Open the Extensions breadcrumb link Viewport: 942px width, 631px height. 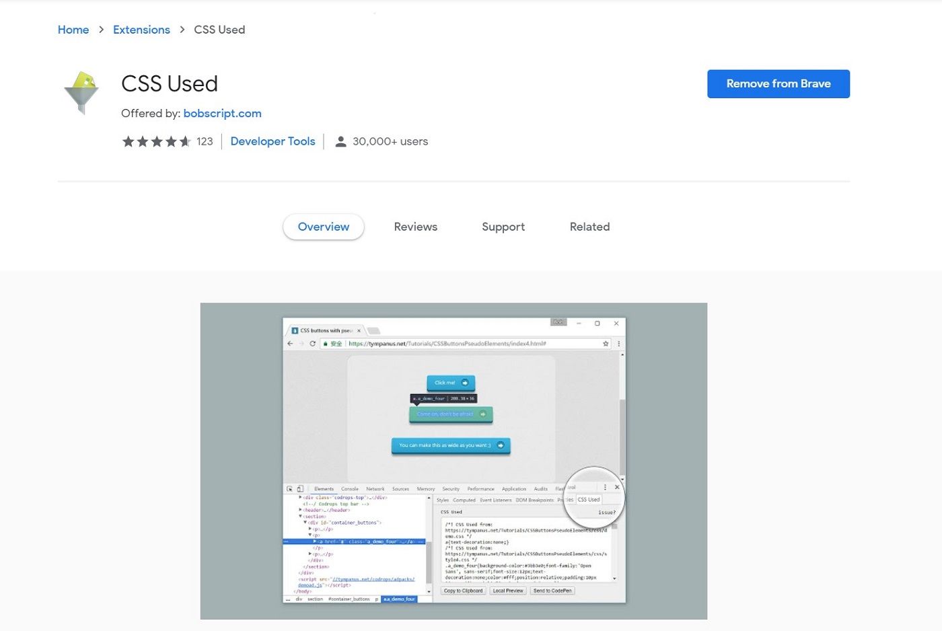141,30
